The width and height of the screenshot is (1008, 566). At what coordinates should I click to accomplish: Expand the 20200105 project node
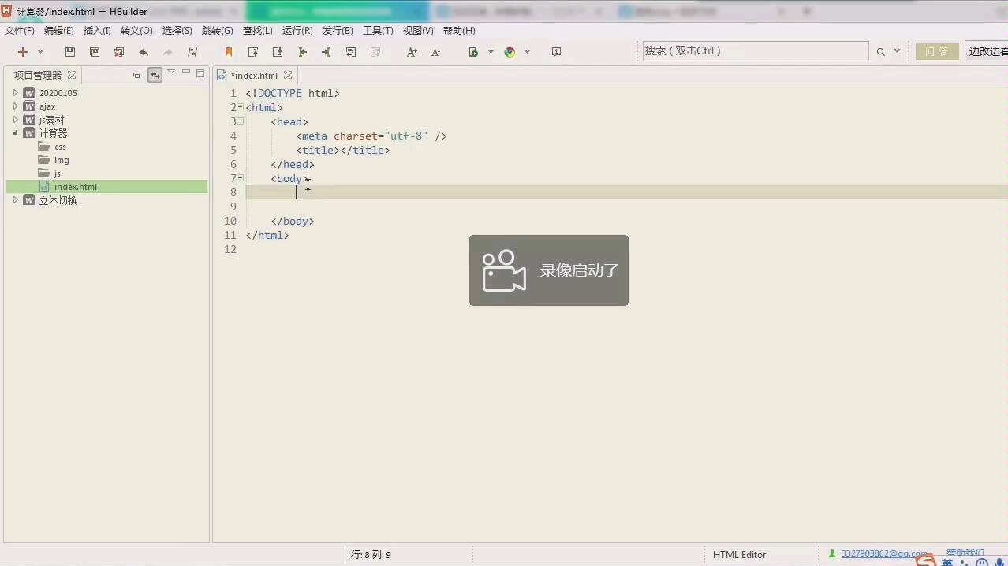(x=16, y=92)
